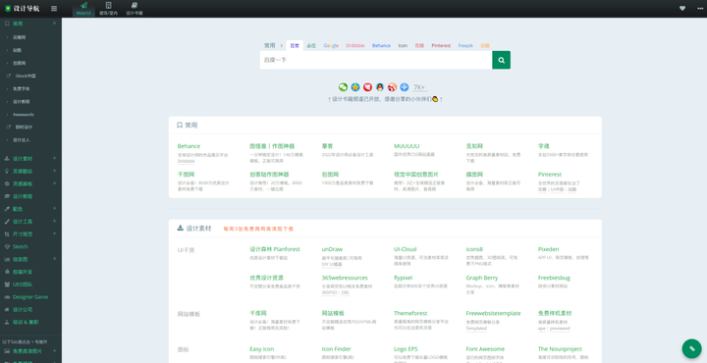Open the three-dots more menu in header
Screen dimensions: 707x363
[x=700, y=8]
